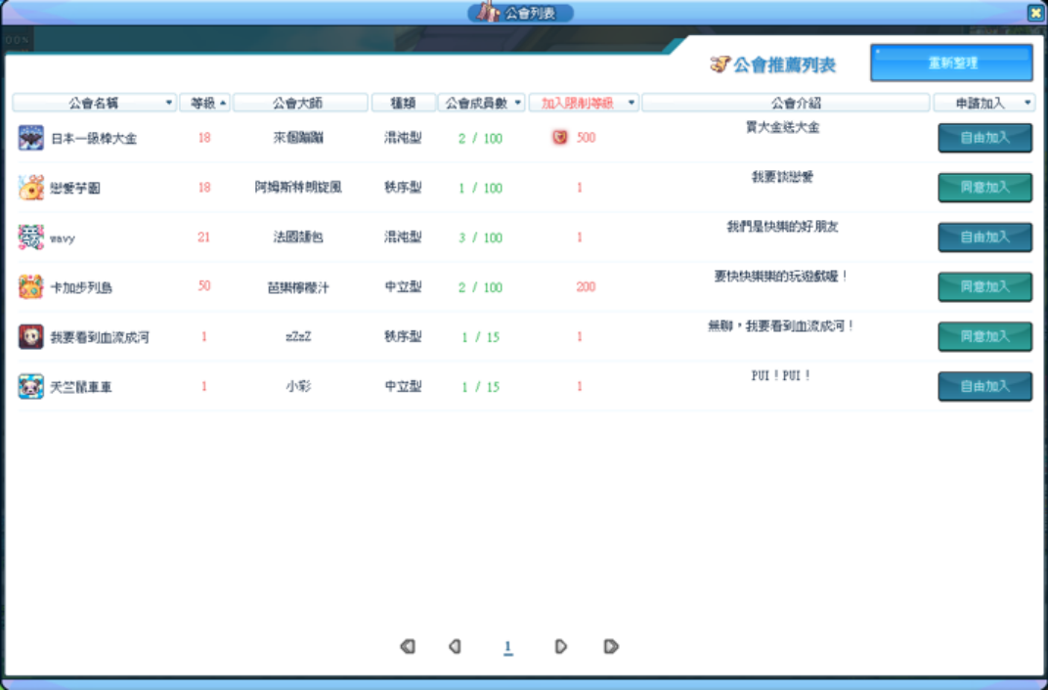Click 自由加入 for the wavy guild
Viewport: 1048px width, 690px height.
(985, 237)
